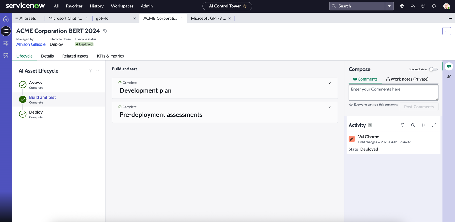Open the notifications bell

tap(434, 6)
